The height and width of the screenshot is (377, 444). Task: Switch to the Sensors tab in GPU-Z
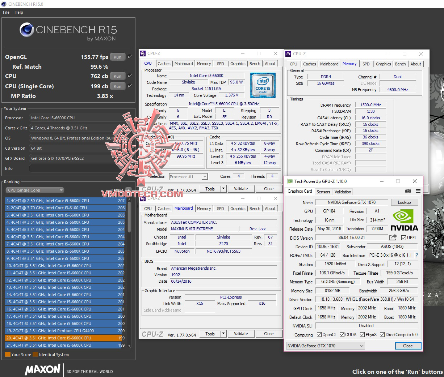pyautogui.click(x=323, y=192)
